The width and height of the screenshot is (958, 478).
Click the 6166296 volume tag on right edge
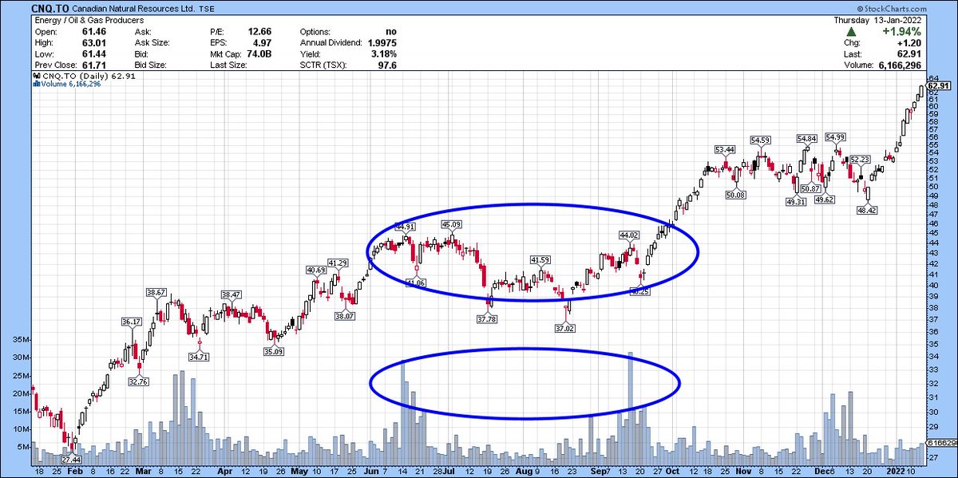click(943, 441)
